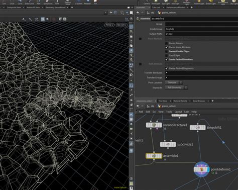Click the Group input field
The width and height of the screenshot is (238, 190).
201,24
